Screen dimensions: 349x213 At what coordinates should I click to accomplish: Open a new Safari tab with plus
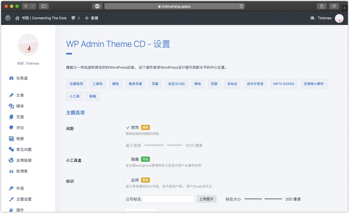(x=345, y=8)
